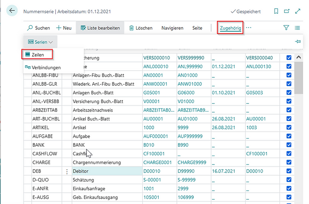Image resolution: width=309 pixels, height=204 pixels.
Task: Toggle checkbox in the ARTIKEL row
Action: pos(289,127)
